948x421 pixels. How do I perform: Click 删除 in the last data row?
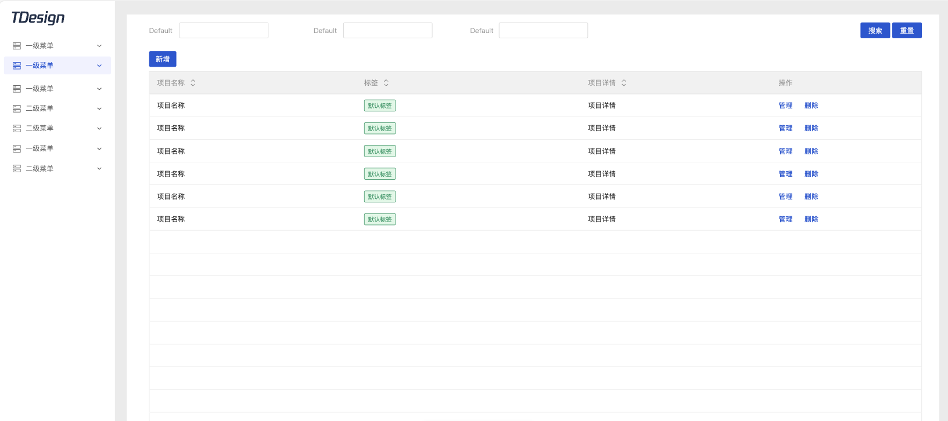(811, 219)
